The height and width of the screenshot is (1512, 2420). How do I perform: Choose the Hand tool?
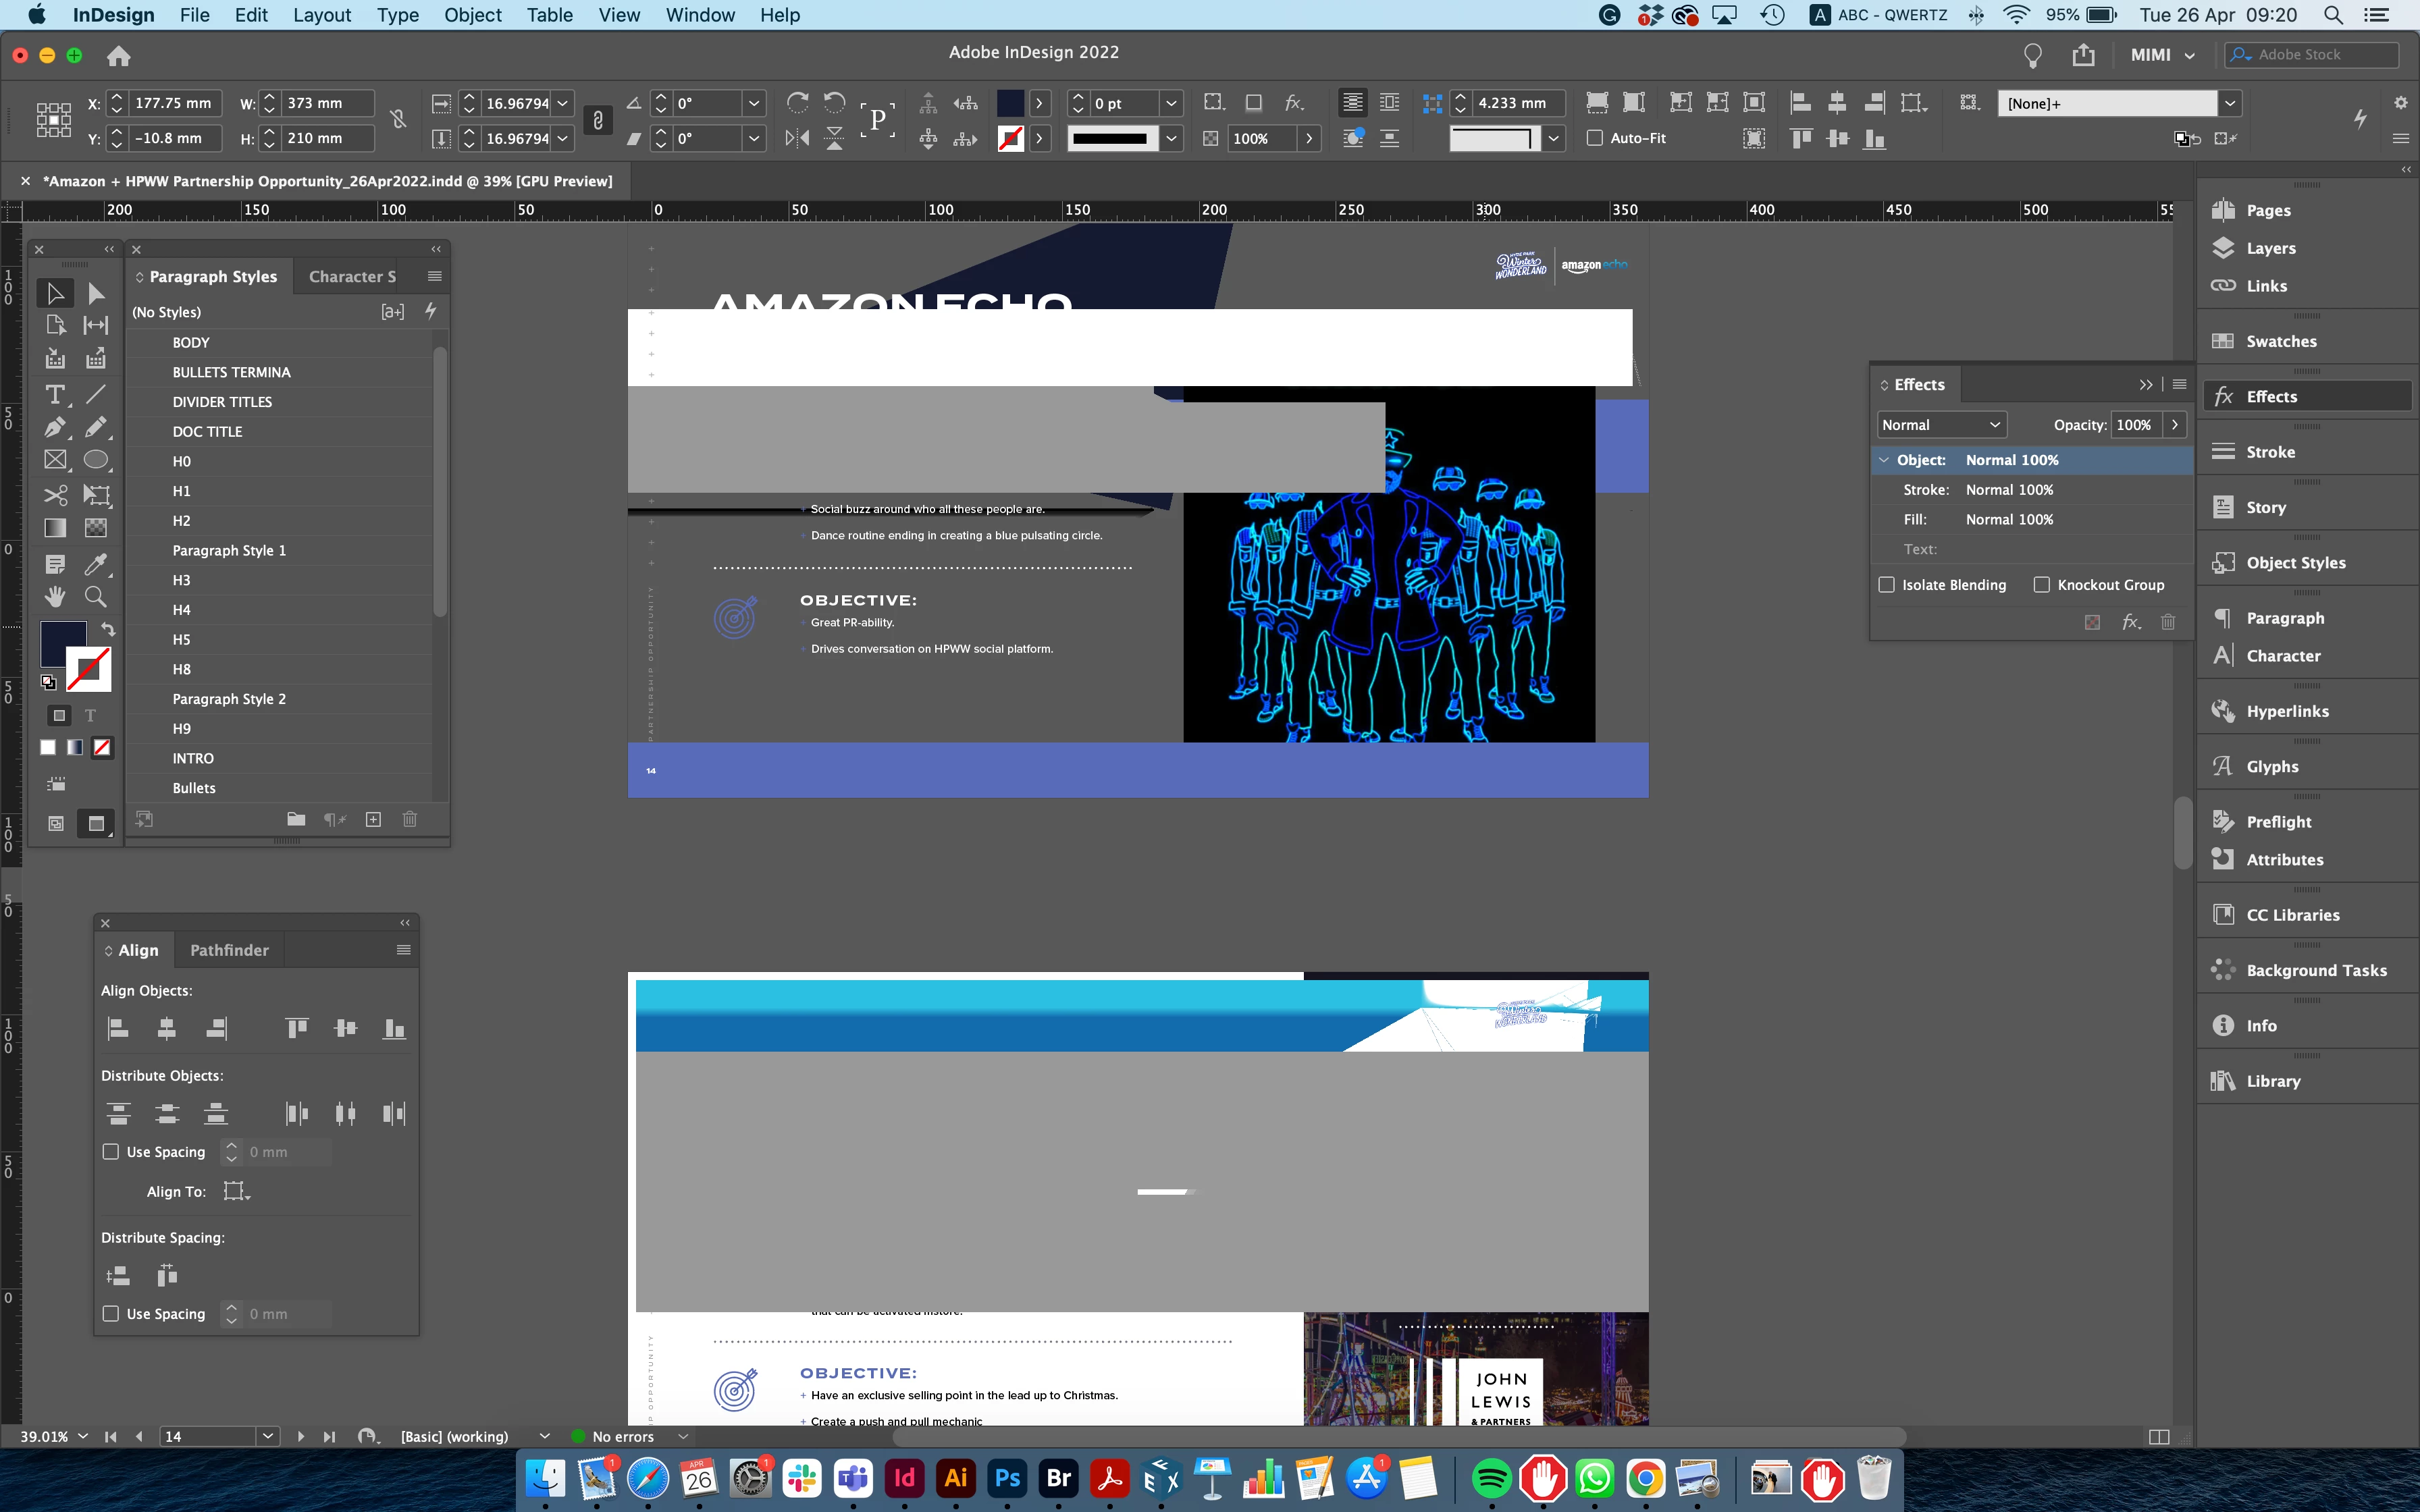click(x=55, y=597)
